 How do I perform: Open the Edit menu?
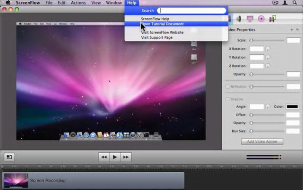tap(62, 3)
